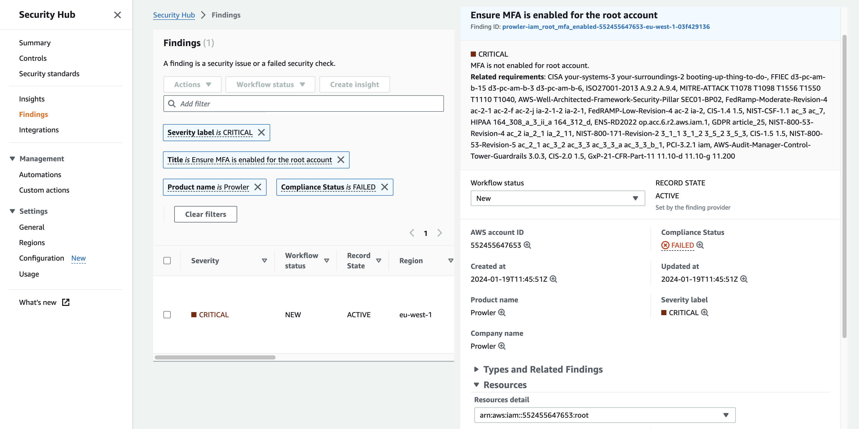
Task: Open Resources detail ARN dropdown
Action: (x=604, y=415)
